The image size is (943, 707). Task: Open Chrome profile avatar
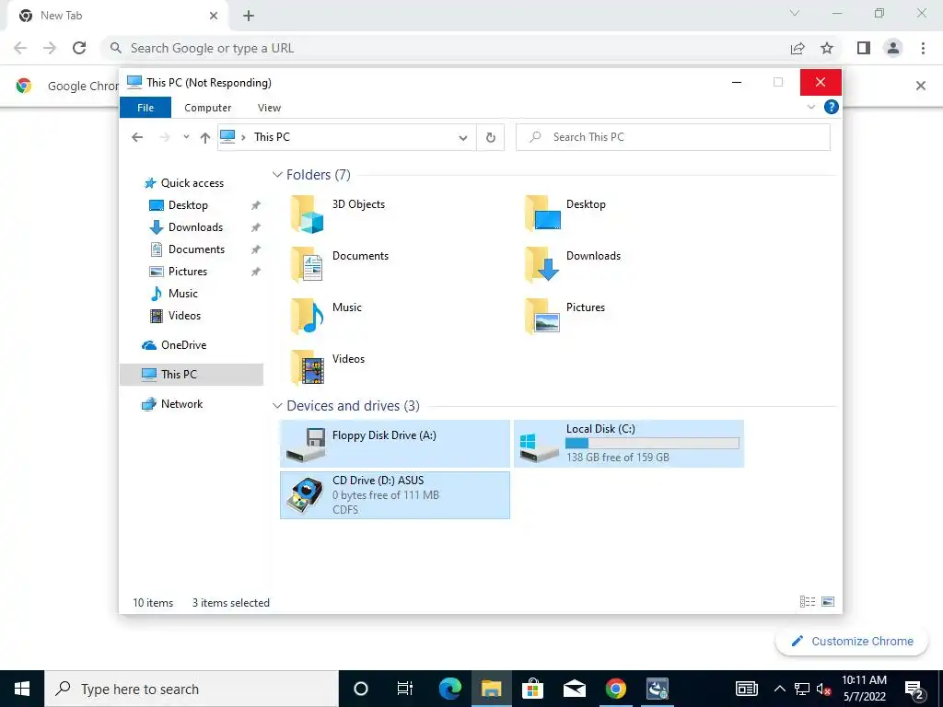pos(893,48)
